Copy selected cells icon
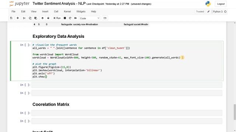 (30, 18)
